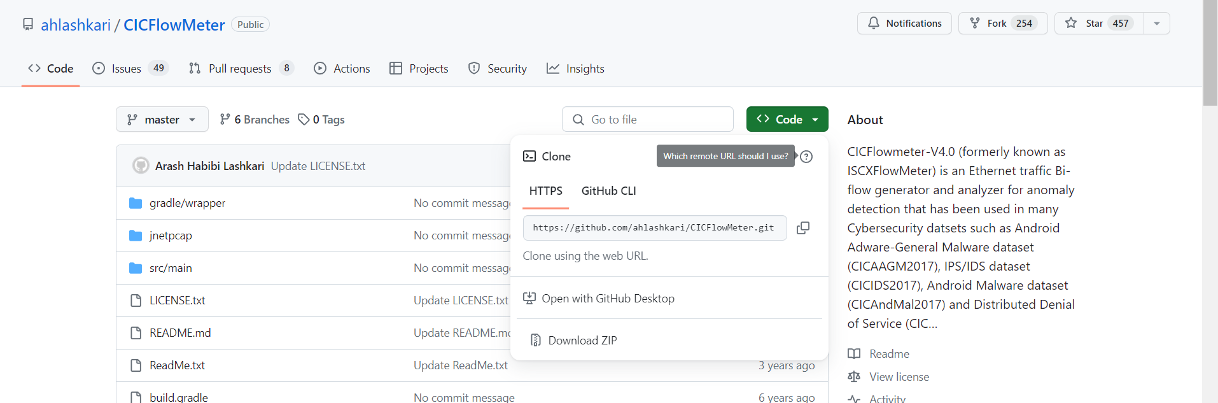Star the repository
Image resolution: width=1218 pixels, height=403 pixels.
pyautogui.click(x=1099, y=24)
